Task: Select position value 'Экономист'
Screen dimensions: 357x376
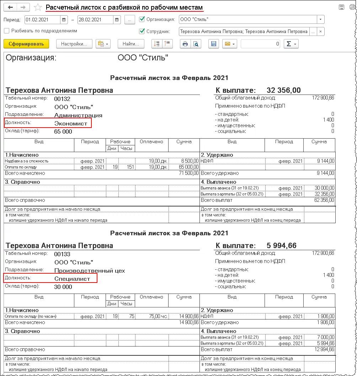Action: (x=71, y=123)
